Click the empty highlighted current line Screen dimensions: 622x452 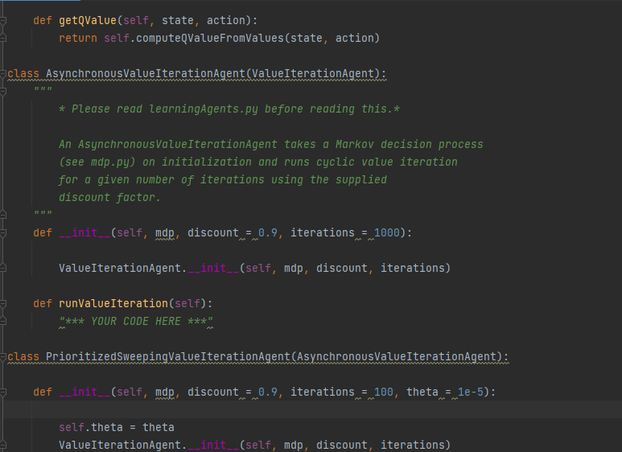click(311, 409)
